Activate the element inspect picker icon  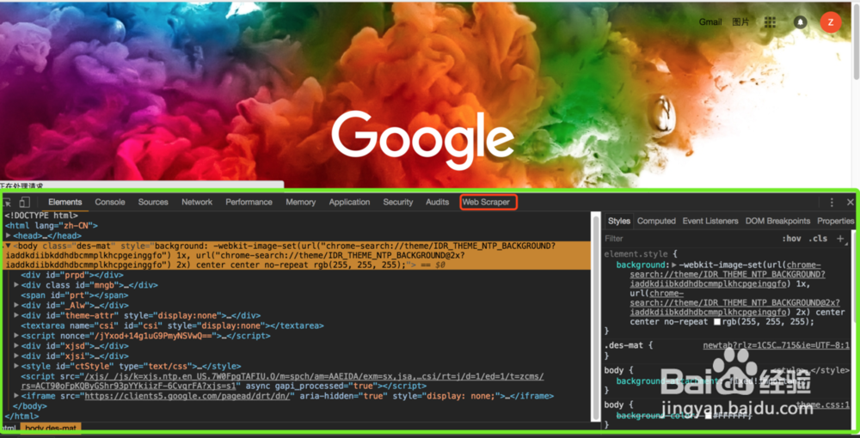click(x=9, y=202)
